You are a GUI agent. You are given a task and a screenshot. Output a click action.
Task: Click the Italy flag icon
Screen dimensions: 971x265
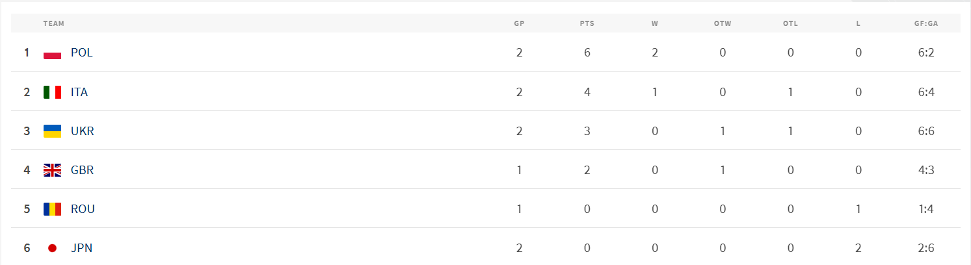52,92
